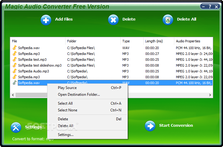Minimize the Magic Audio Converter window

(x=203, y=6)
